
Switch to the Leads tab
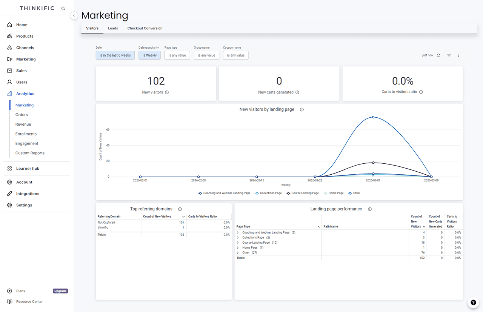113,28
